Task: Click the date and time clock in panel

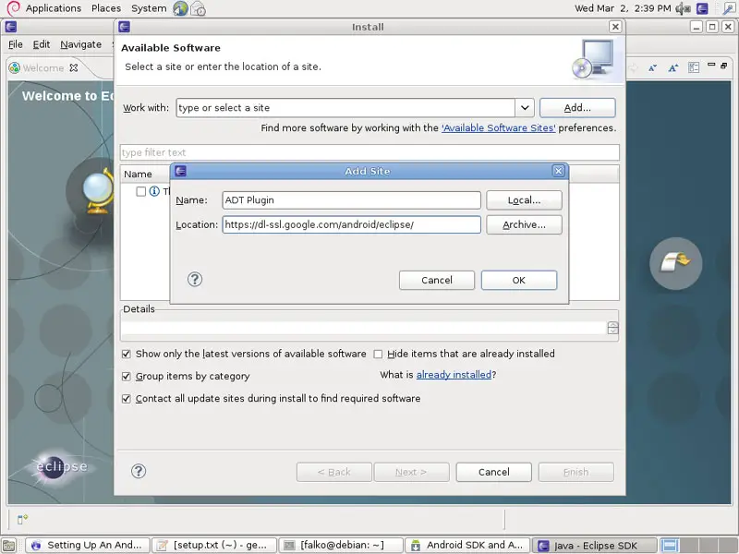Action: [x=622, y=8]
